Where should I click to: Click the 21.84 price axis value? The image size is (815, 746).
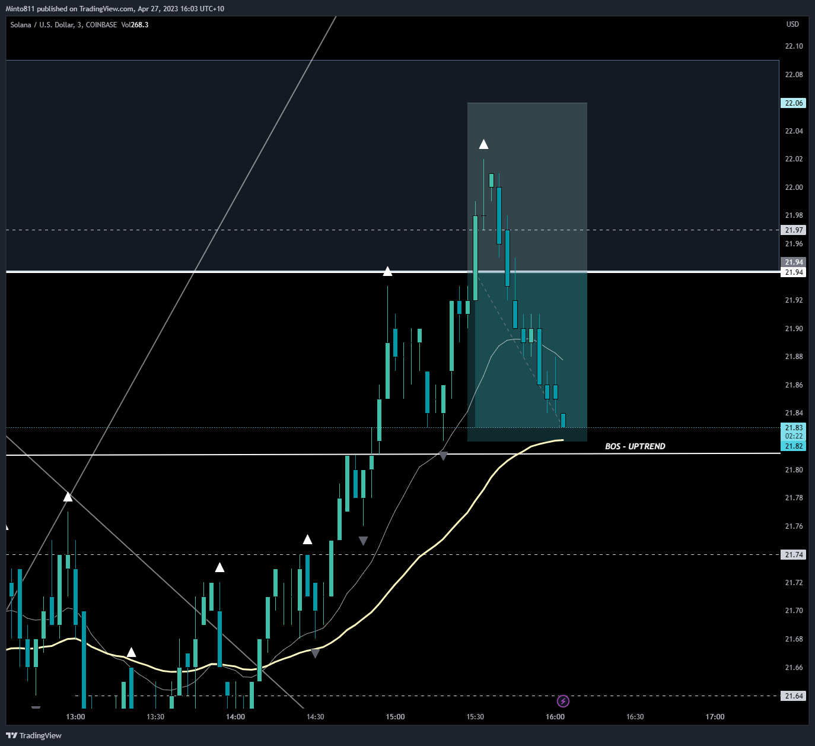coord(794,413)
